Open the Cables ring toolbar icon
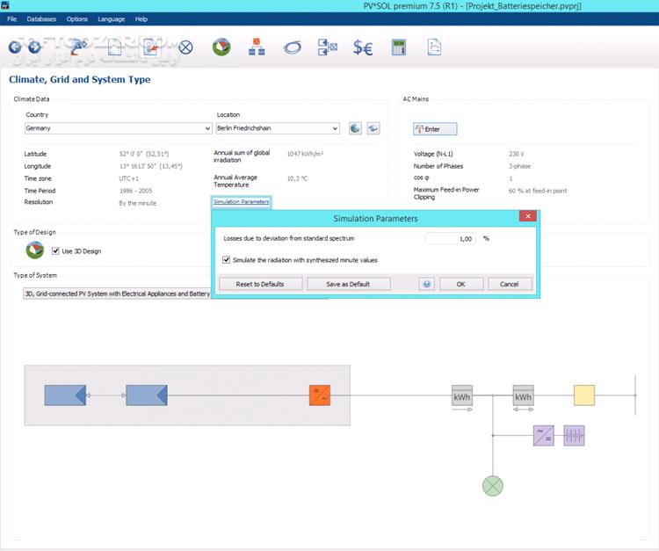This screenshot has width=659, height=551. tap(292, 47)
